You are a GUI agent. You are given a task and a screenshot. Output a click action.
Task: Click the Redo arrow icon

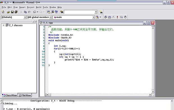(41, 12)
